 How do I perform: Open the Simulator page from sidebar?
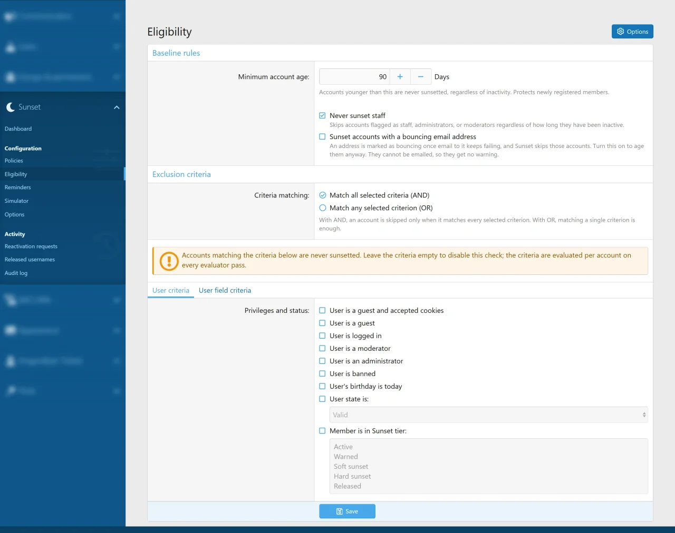coord(17,201)
